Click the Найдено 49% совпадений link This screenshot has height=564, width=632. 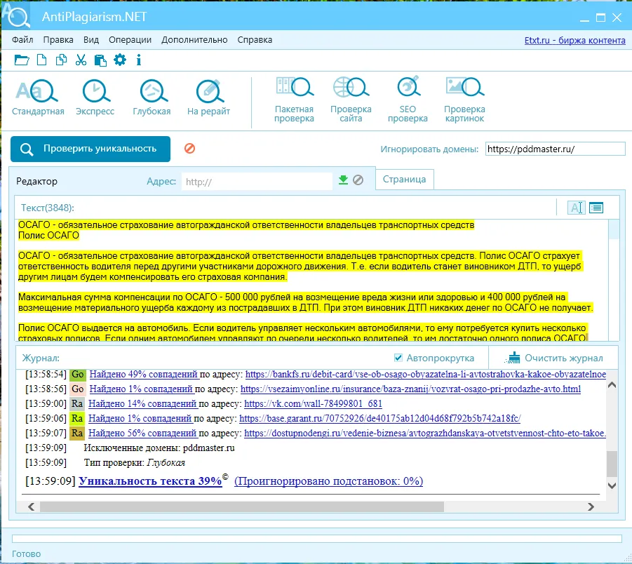point(144,374)
